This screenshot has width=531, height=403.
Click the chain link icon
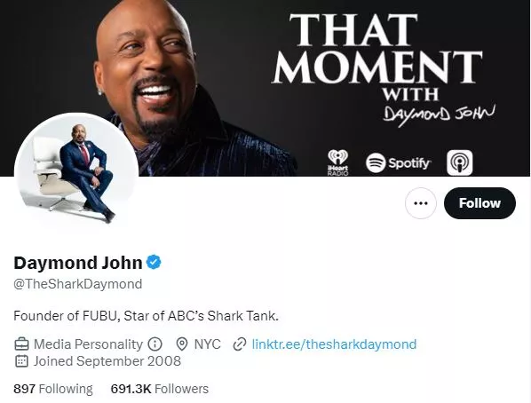coord(240,344)
